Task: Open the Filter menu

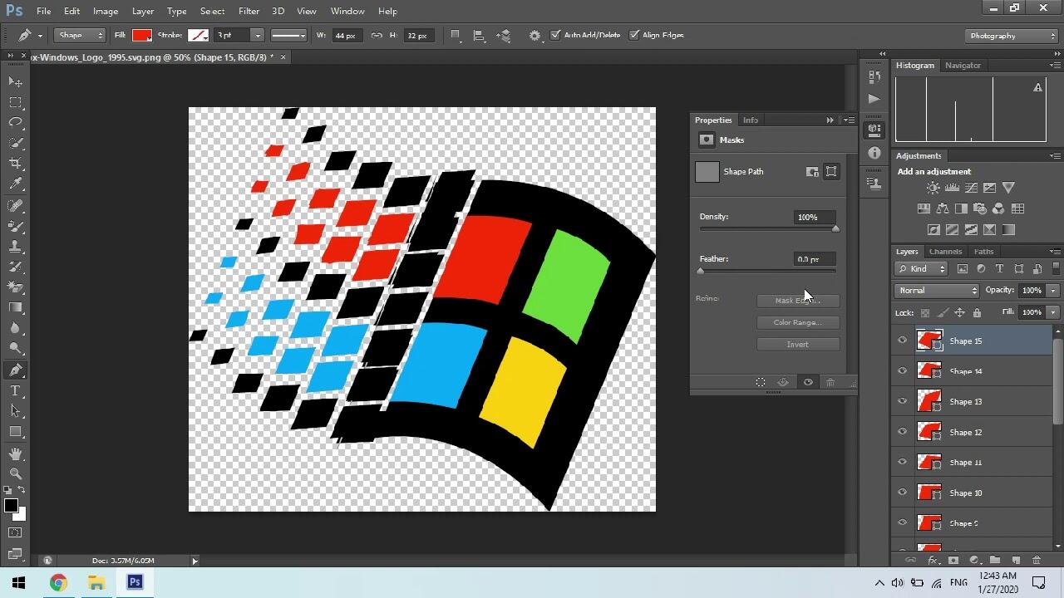Action: point(249,11)
